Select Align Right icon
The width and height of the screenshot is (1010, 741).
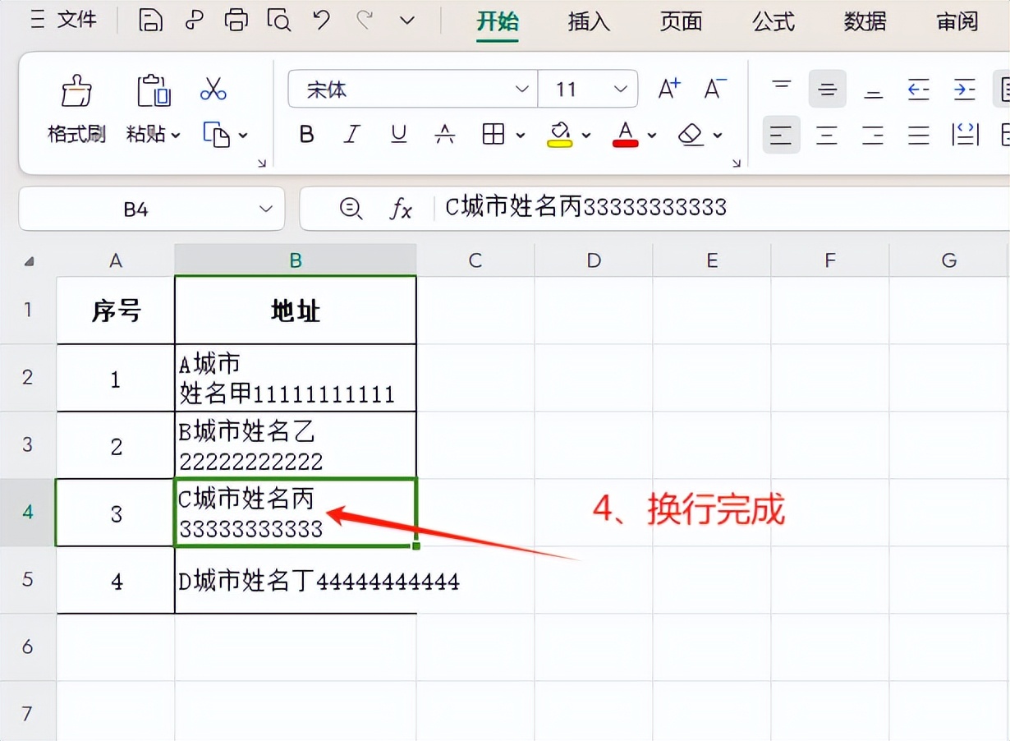click(x=874, y=135)
